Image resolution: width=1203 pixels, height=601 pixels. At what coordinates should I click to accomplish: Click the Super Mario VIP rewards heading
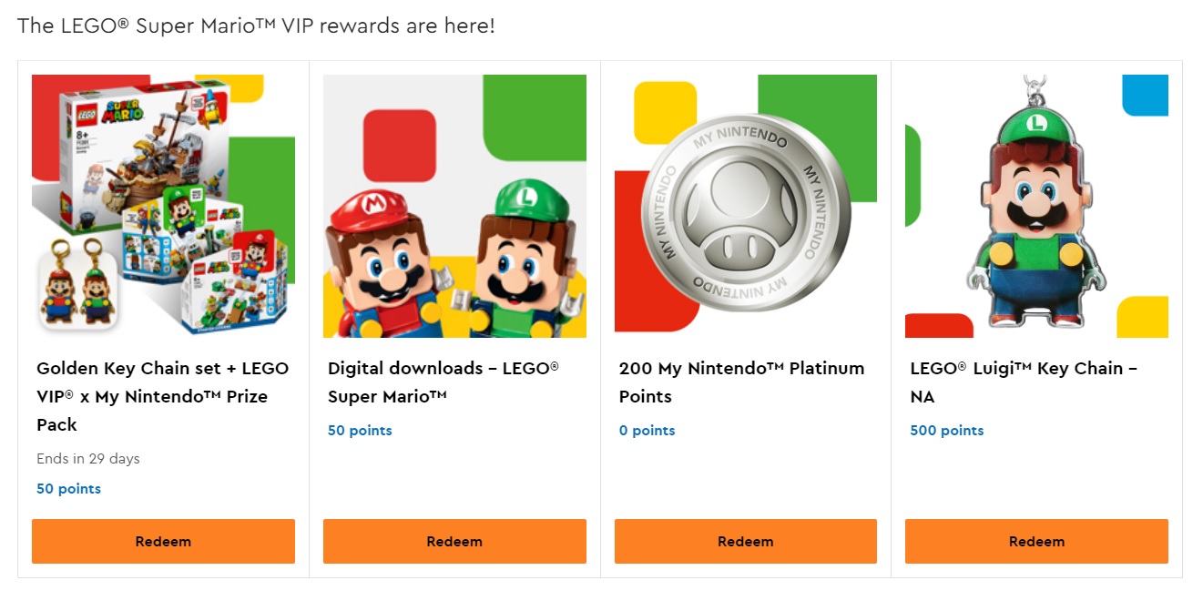[255, 25]
